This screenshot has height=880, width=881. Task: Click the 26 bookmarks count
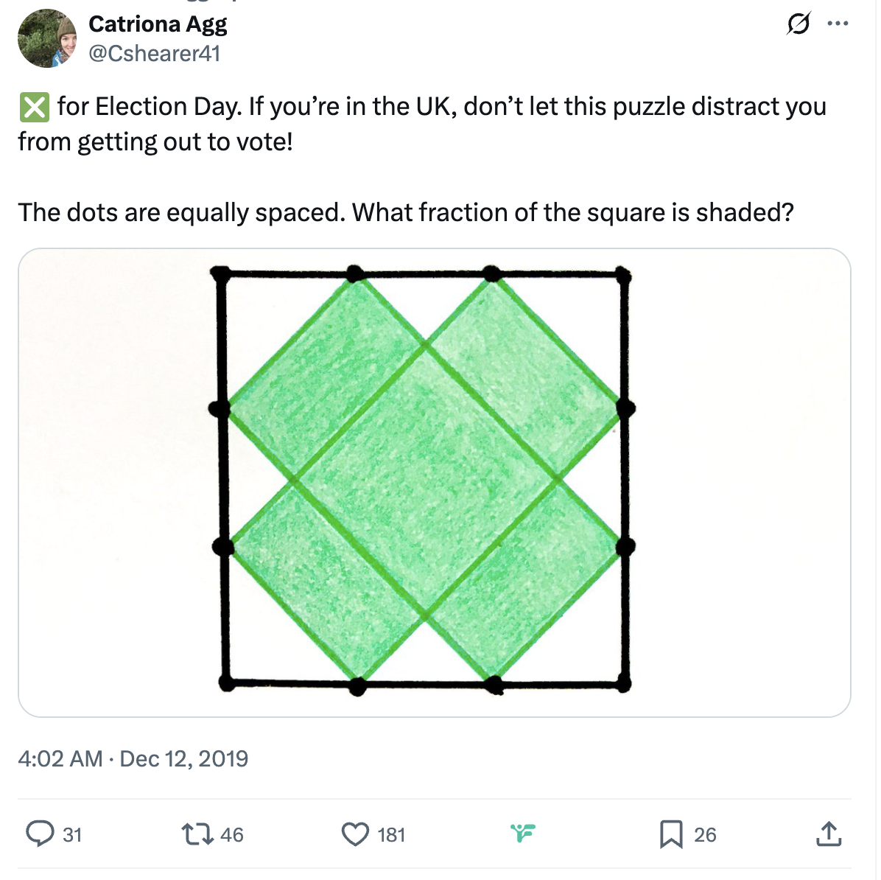pos(705,835)
